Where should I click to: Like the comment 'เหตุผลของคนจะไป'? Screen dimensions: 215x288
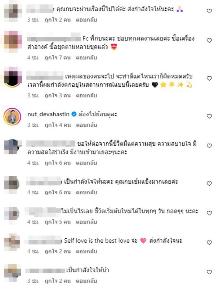209,78
